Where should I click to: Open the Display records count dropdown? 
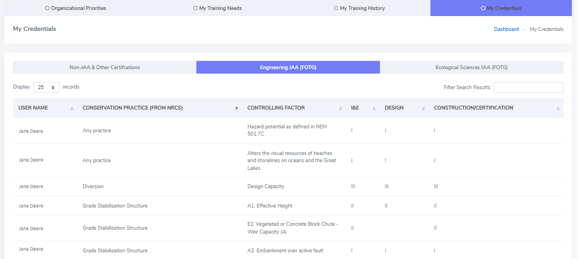coord(47,87)
